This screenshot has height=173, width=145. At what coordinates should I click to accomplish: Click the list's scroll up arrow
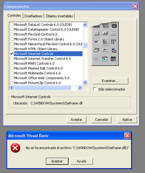click(x=85, y=25)
